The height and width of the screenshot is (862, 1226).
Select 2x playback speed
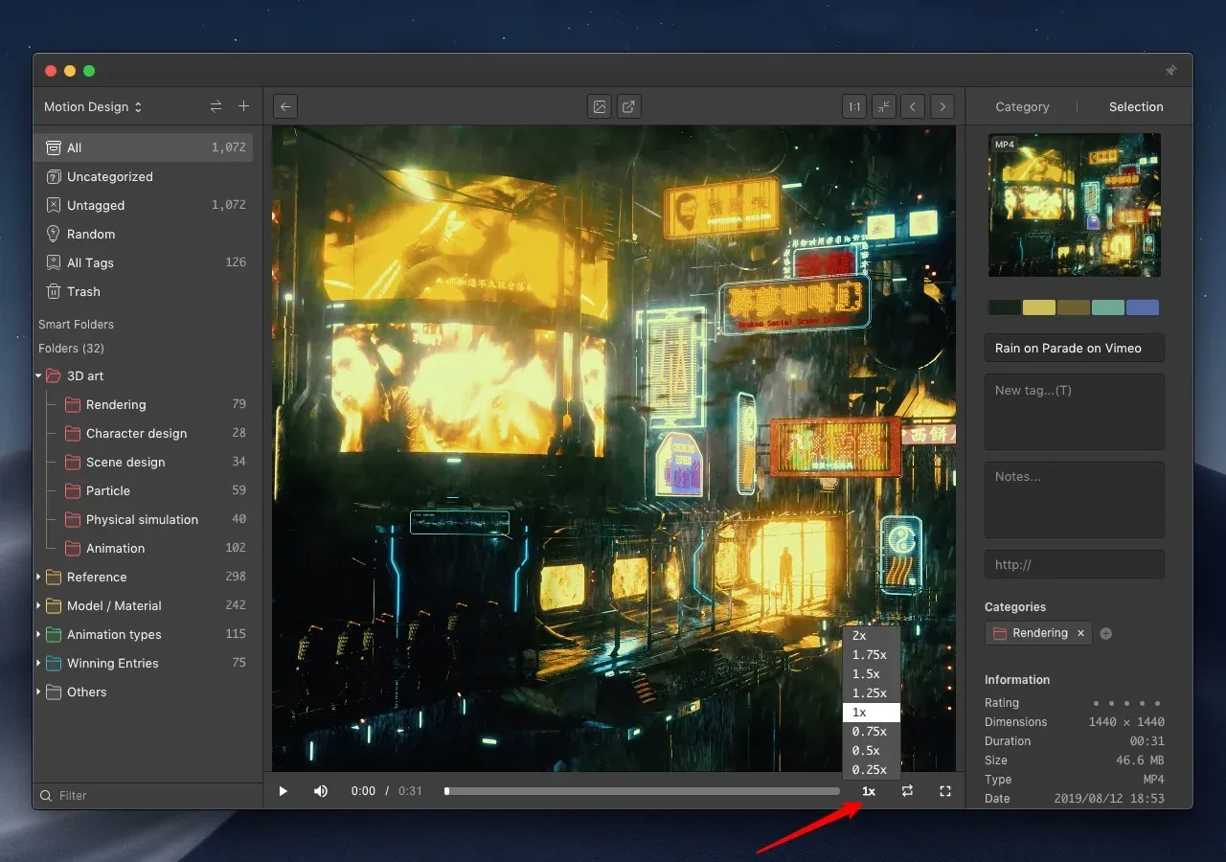[871, 636]
